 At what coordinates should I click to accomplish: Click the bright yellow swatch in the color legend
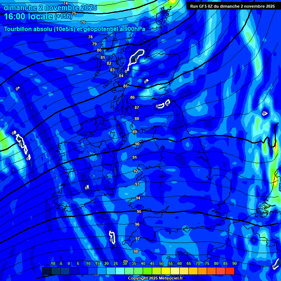coord(165,271)
